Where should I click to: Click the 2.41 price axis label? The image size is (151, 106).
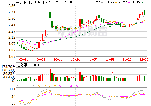(x=12, y=25)
